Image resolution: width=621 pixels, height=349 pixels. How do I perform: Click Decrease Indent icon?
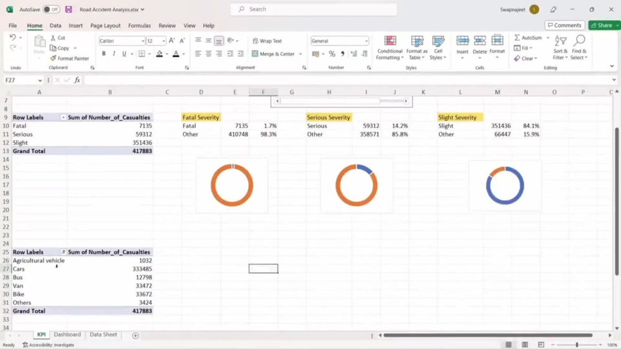pos(230,53)
